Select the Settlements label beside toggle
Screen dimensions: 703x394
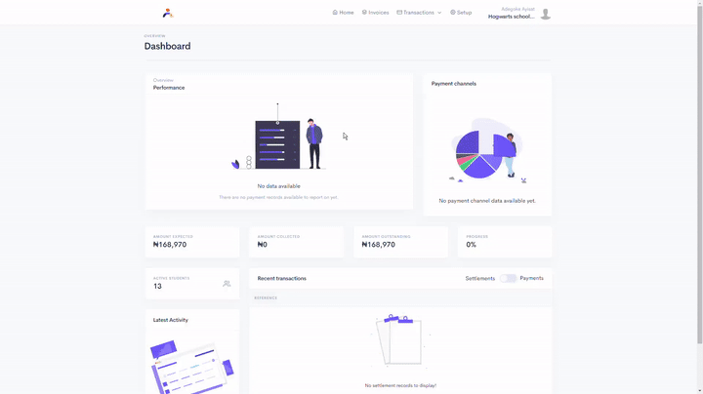point(479,278)
